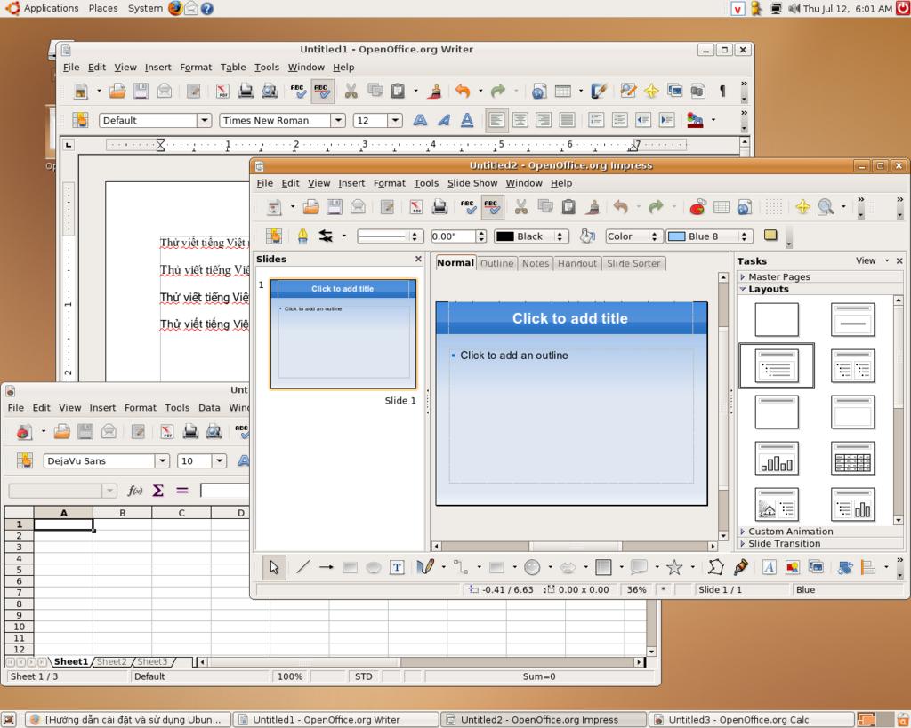Screen dimensions: 911x728
Task: Open the Times New Roman font dropdown
Action: 338,120
